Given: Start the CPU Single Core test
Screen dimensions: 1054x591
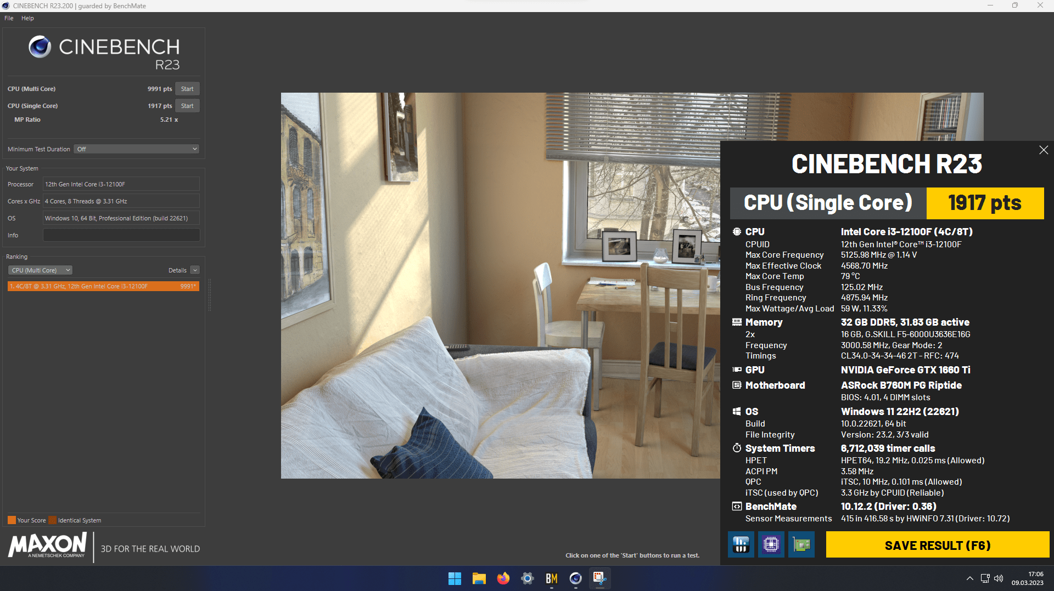Looking at the screenshot, I should [x=187, y=106].
